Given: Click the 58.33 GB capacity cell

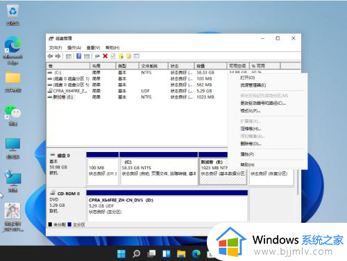Looking at the screenshot, I should [205, 73].
